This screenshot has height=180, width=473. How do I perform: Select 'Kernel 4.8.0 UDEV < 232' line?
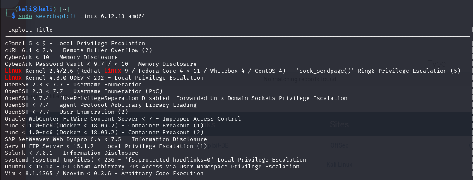point(104,78)
